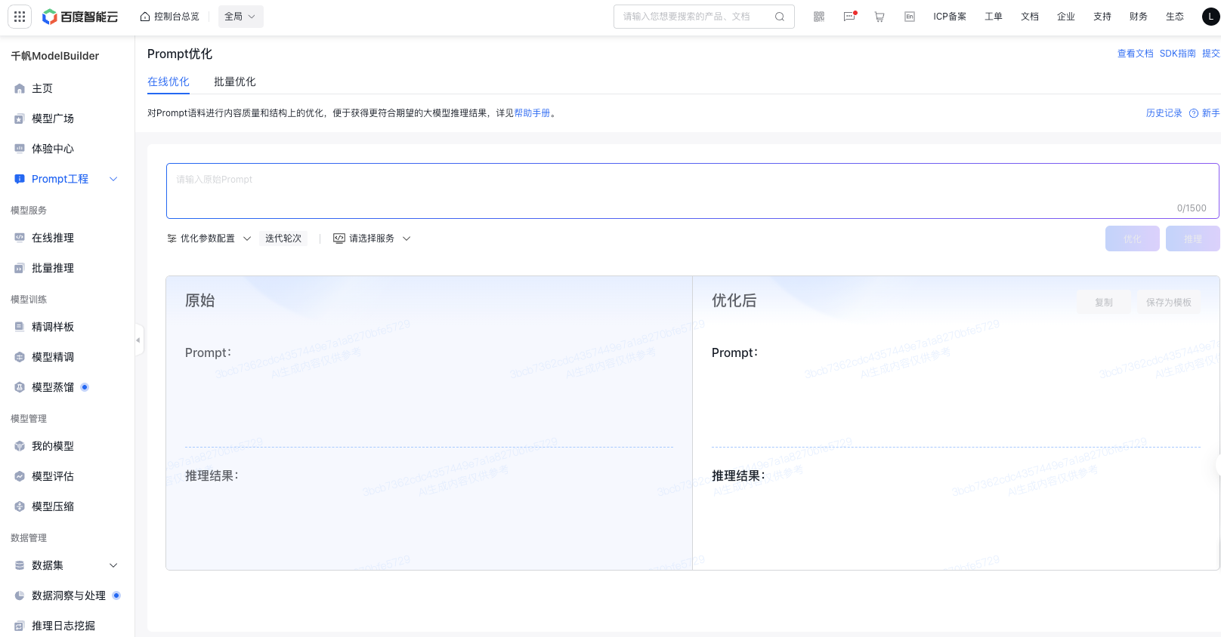Image resolution: width=1221 pixels, height=637 pixels.
Task: Switch to 批量优化 tab
Action: 235,82
